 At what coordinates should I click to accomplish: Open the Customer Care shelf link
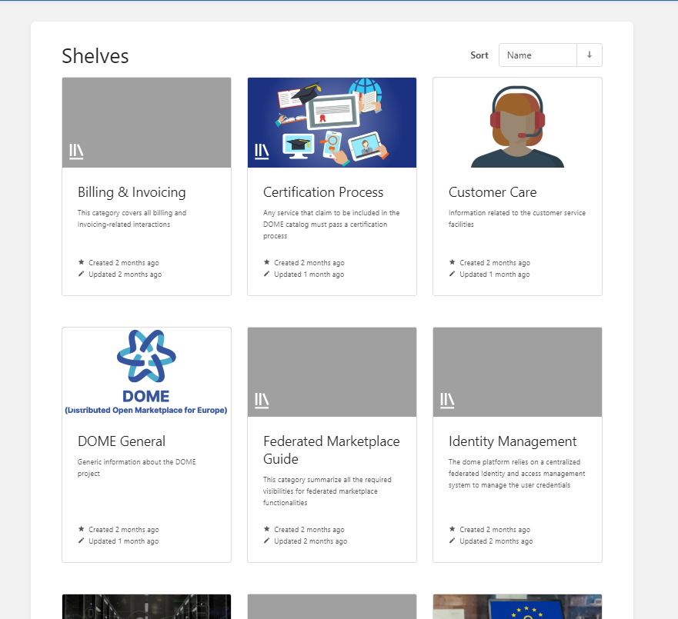pos(493,192)
